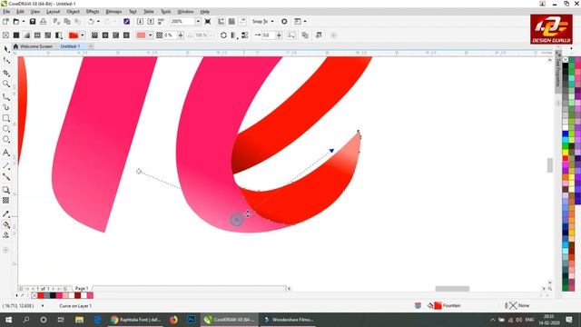Screen dimensions: 581x327
Task: Open the Layout menu
Action: [53, 12]
